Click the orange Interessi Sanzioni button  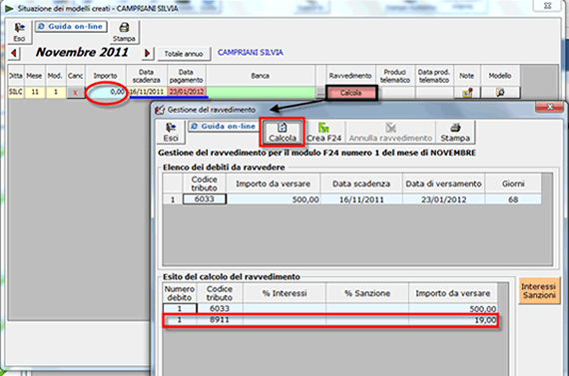[539, 291]
